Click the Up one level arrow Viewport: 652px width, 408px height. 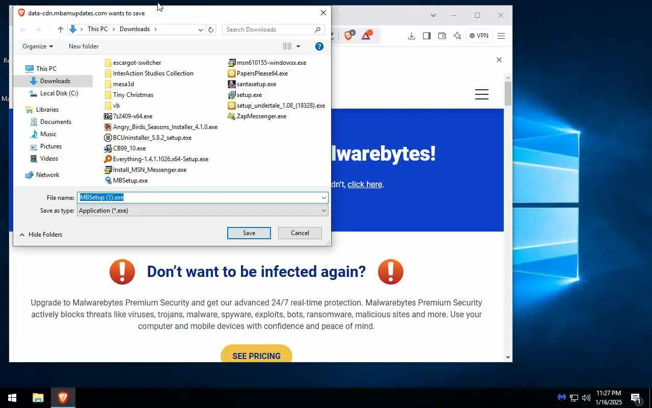(x=61, y=30)
